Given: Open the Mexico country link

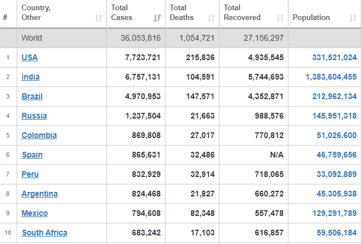Looking at the screenshot, I should coord(34,213).
